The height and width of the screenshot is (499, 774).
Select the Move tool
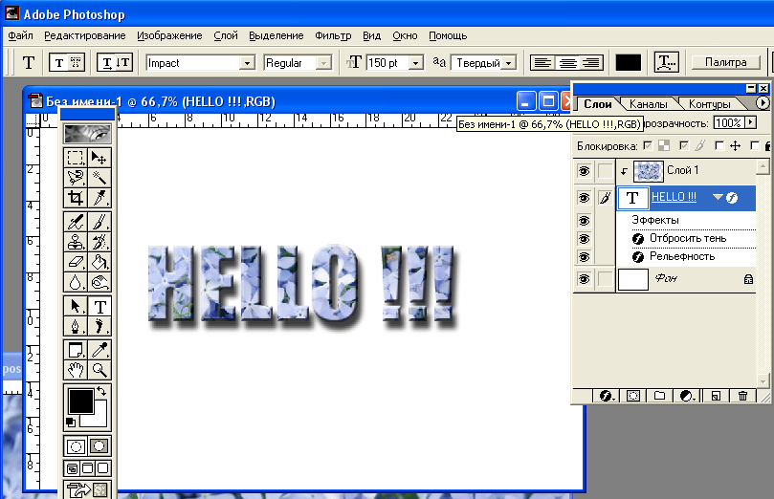100,157
